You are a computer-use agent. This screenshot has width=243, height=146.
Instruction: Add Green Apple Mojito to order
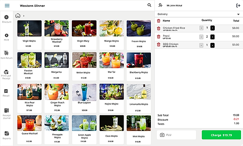(x=84, y=130)
